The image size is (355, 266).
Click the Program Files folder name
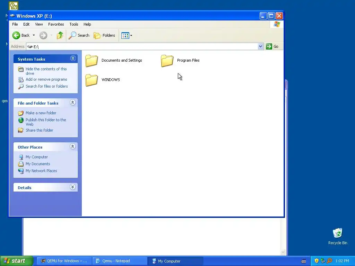click(x=188, y=60)
